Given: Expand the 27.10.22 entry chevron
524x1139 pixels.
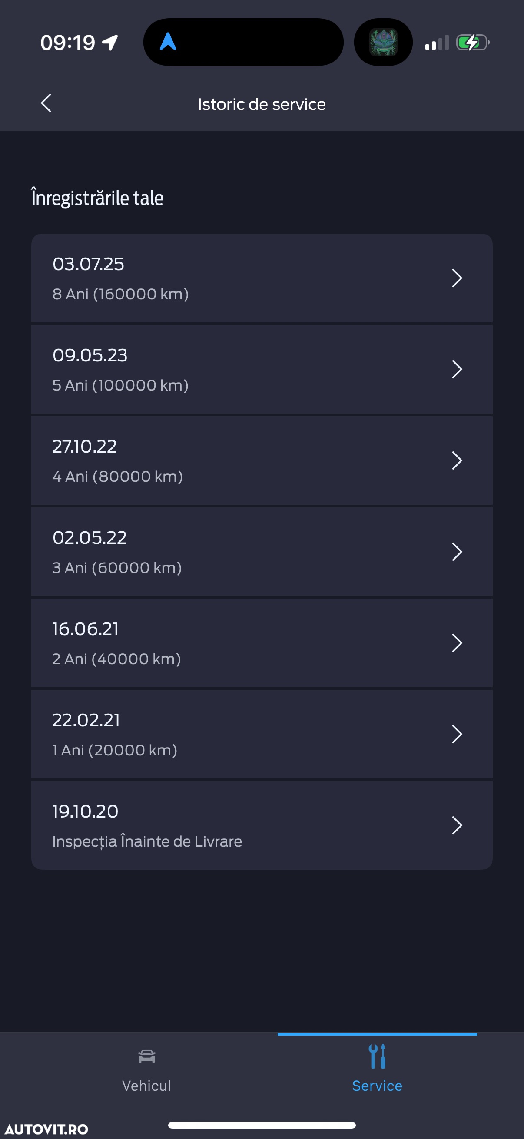Looking at the screenshot, I should pos(457,460).
